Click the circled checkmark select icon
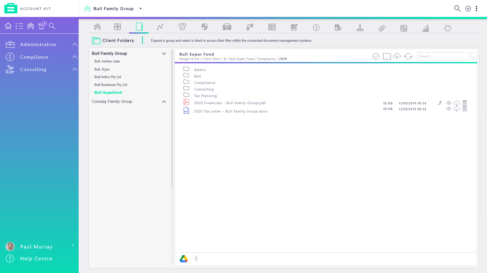This screenshot has width=487, height=273. point(376,56)
